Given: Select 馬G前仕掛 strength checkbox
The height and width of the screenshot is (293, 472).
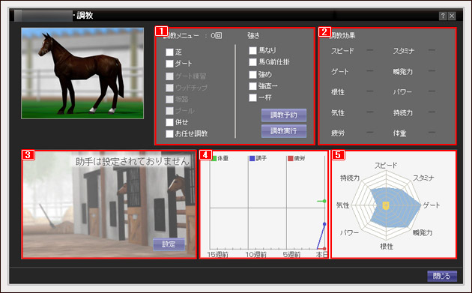Looking at the screenshot, I should point(253,62).
